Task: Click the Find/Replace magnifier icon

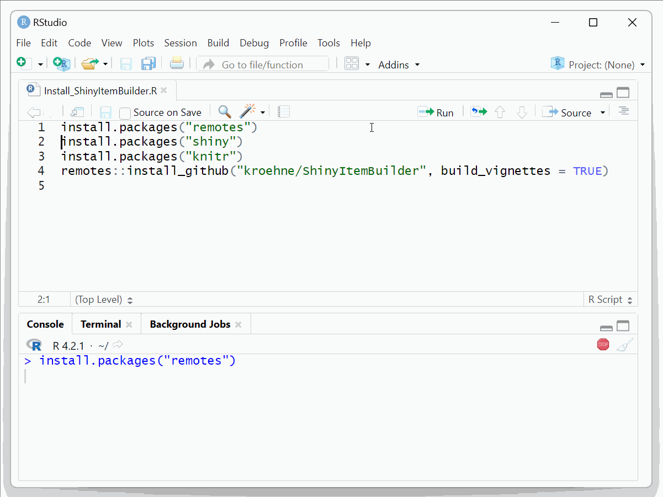Action: (224, 112)
